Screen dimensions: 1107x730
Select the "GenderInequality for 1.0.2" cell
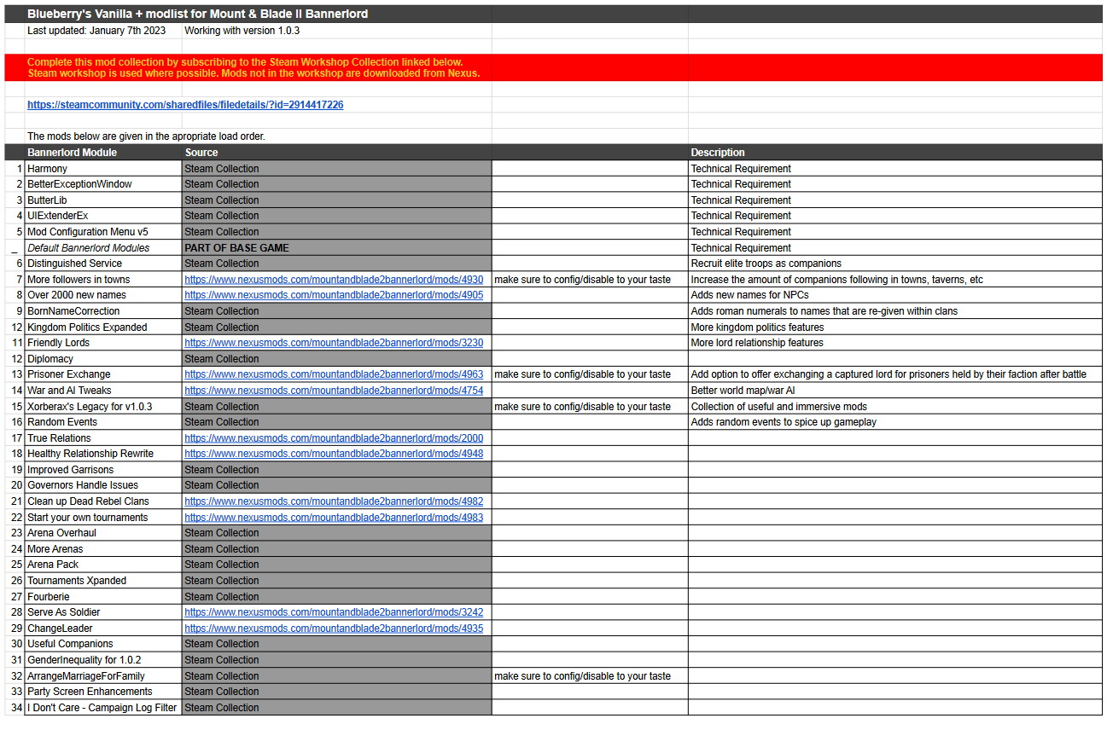click(x=103, y=660)
